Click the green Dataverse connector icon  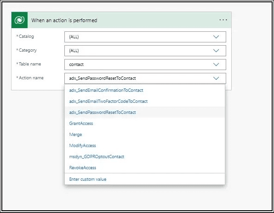click(19, 20)
